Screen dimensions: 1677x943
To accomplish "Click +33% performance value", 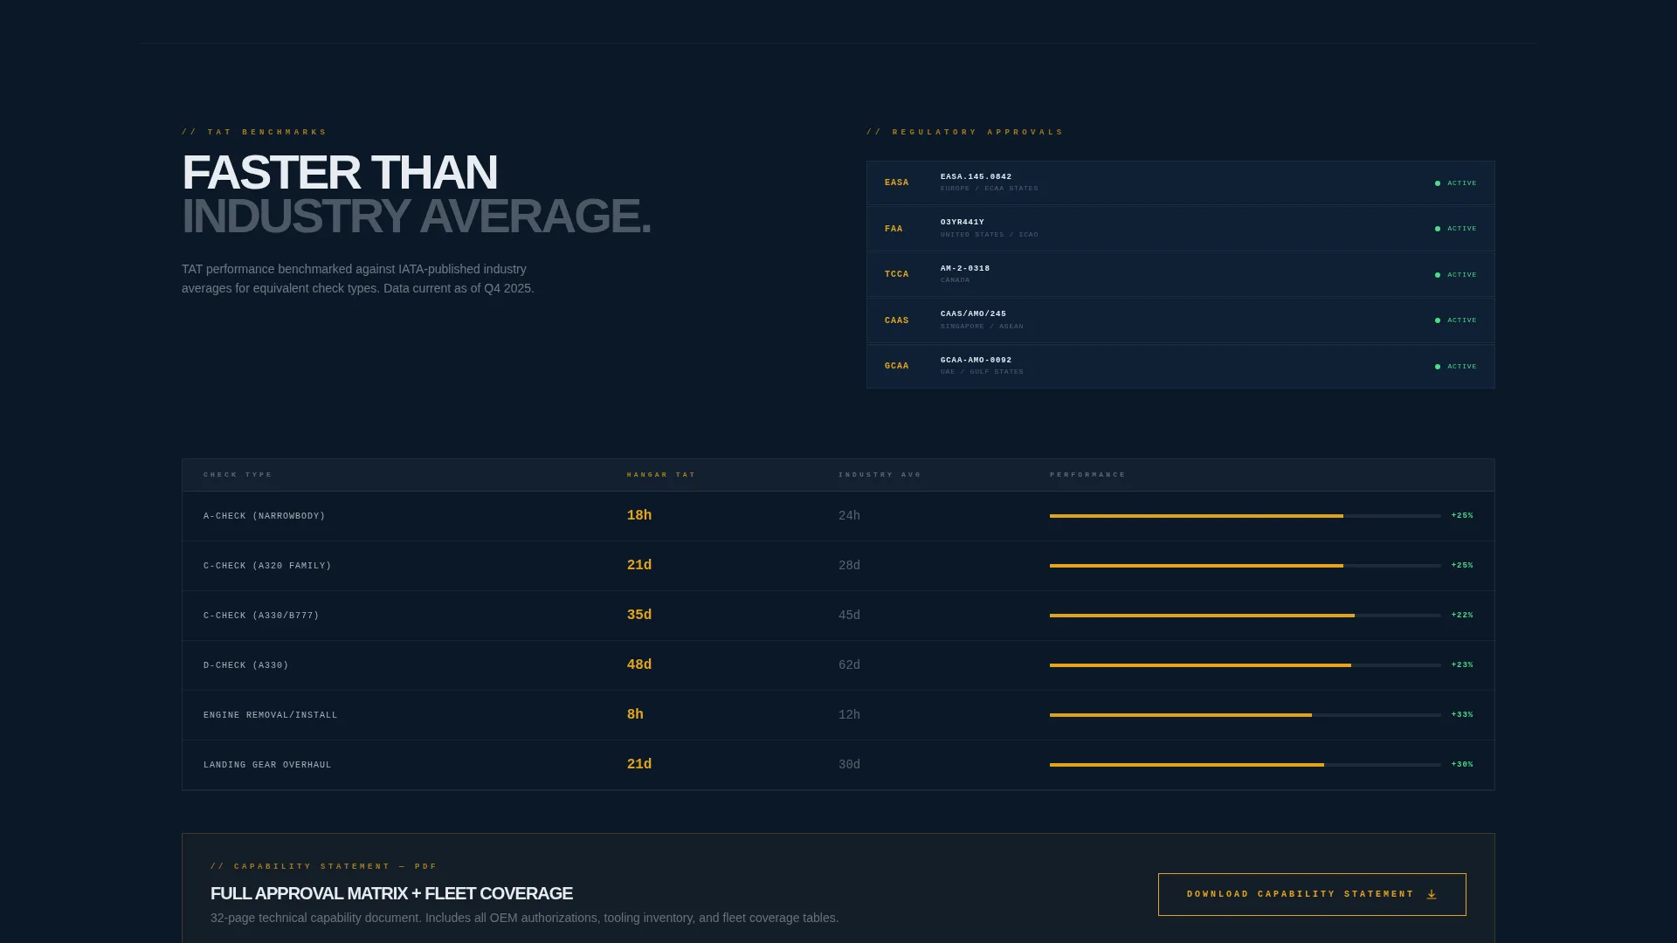I will (1462, 715).
